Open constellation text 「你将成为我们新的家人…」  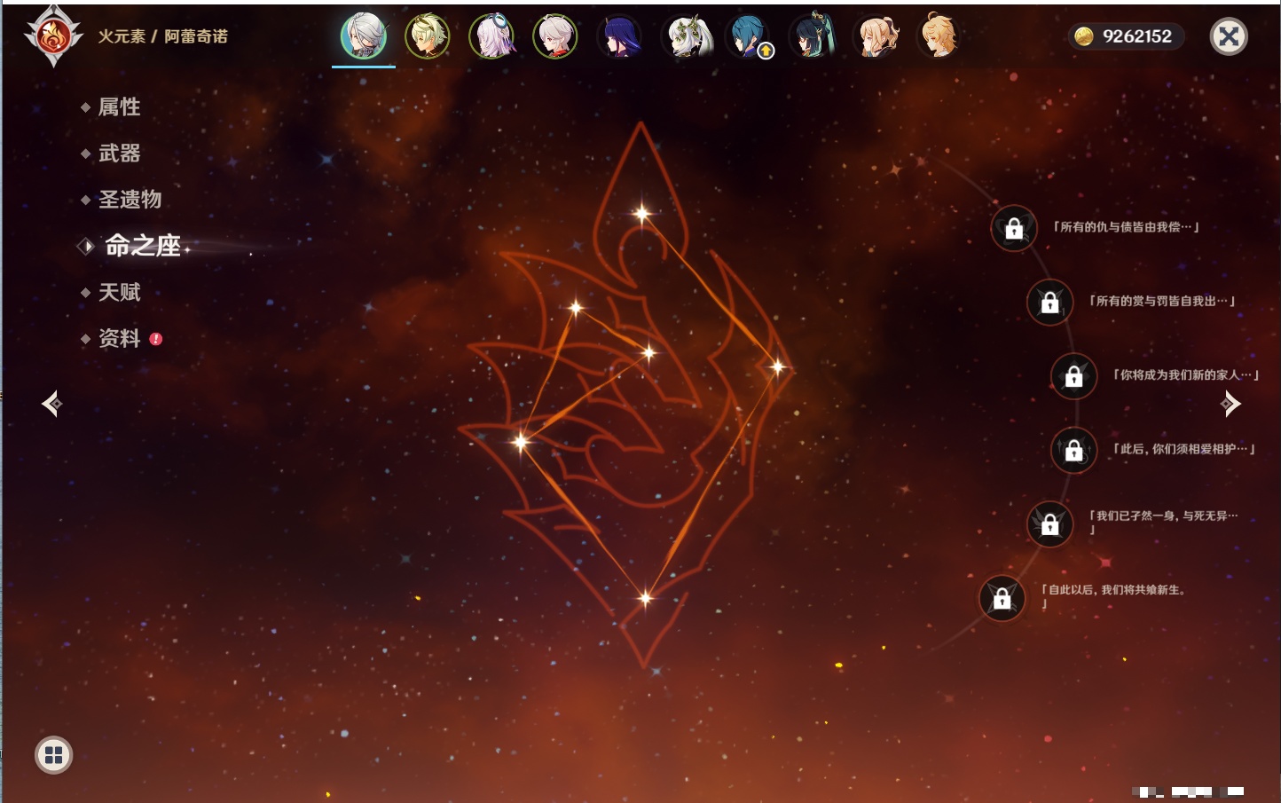point(1186,374)
